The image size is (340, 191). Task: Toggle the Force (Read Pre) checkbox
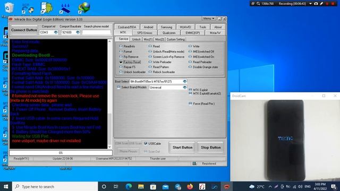click(x=190, y=103)
